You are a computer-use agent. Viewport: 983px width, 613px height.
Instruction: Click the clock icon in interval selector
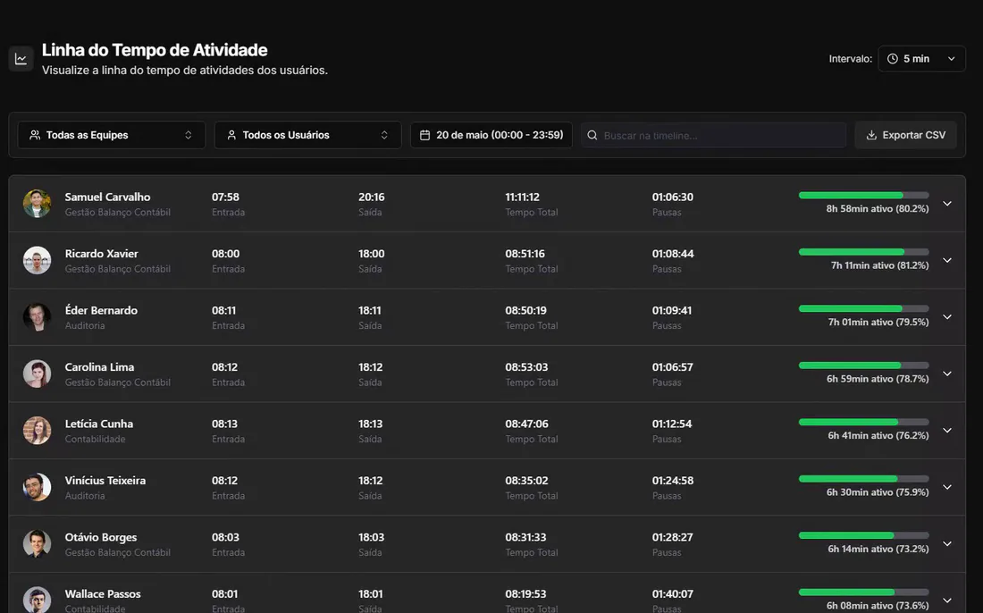(x=892, y=59)
